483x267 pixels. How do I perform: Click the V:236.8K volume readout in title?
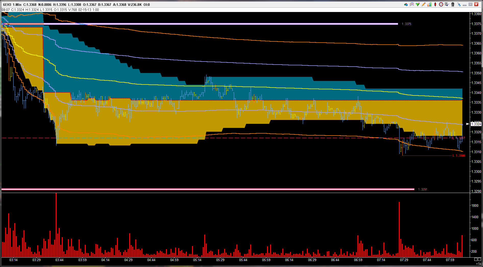[135, 5]
